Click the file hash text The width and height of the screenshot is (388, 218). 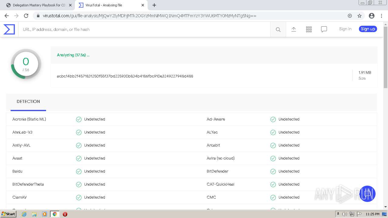pos(125,76)
